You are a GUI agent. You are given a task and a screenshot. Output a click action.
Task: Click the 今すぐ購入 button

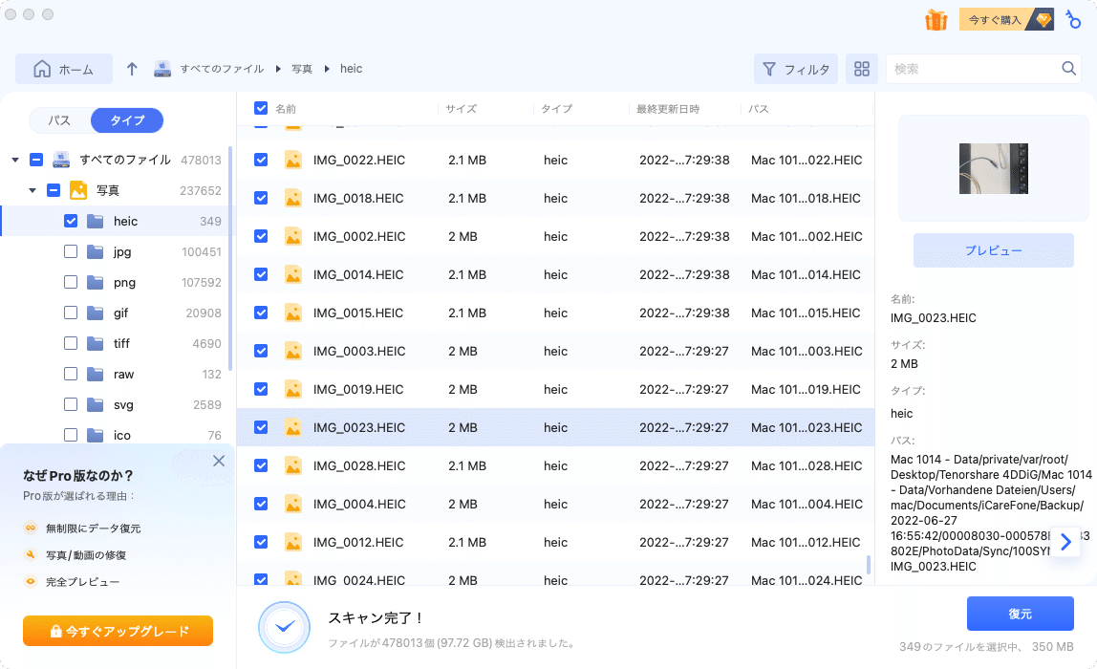(1006, 20)
